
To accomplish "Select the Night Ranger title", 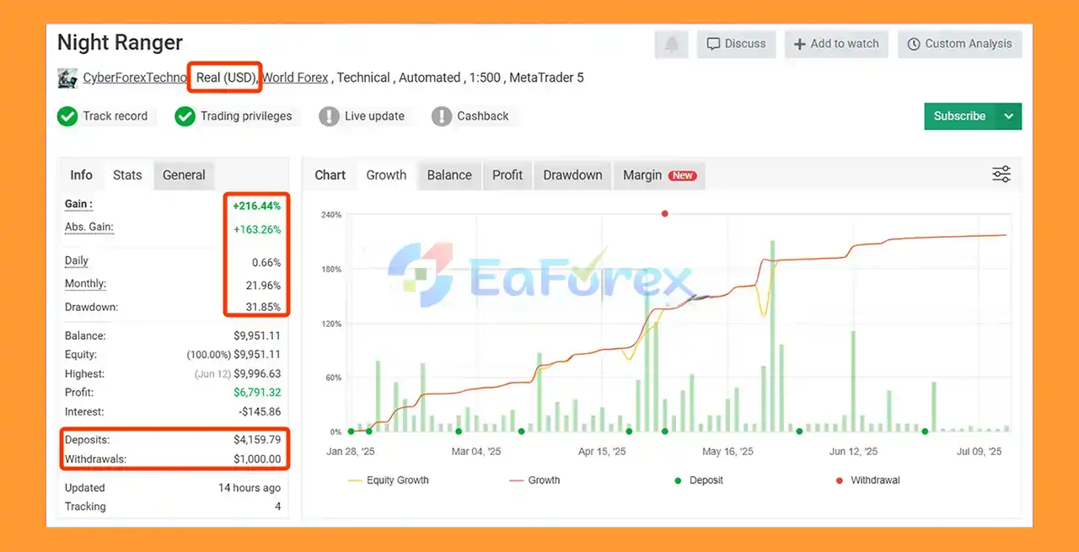I will click(x=120, y=43).
